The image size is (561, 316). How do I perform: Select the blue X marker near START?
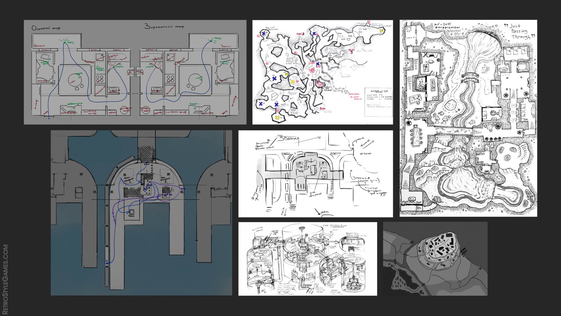[x=318, y=64]
